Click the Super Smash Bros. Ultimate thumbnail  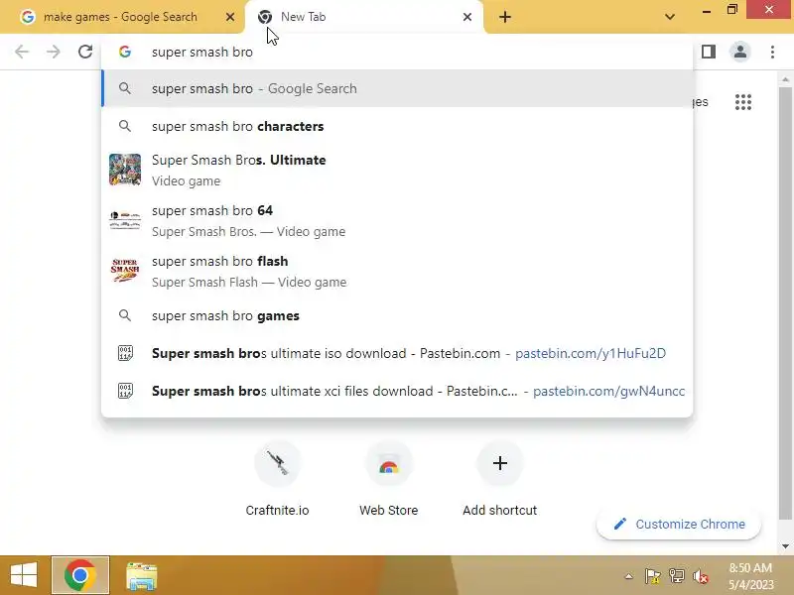[125, 170]
